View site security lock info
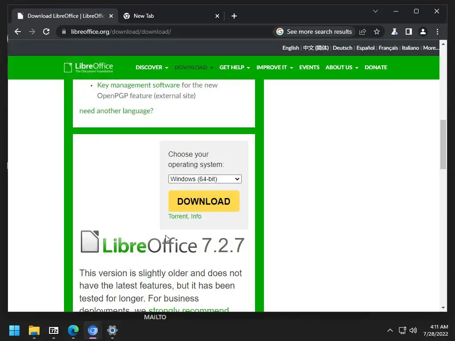Viewport: 455px width, 341px height. coord(64,32)
